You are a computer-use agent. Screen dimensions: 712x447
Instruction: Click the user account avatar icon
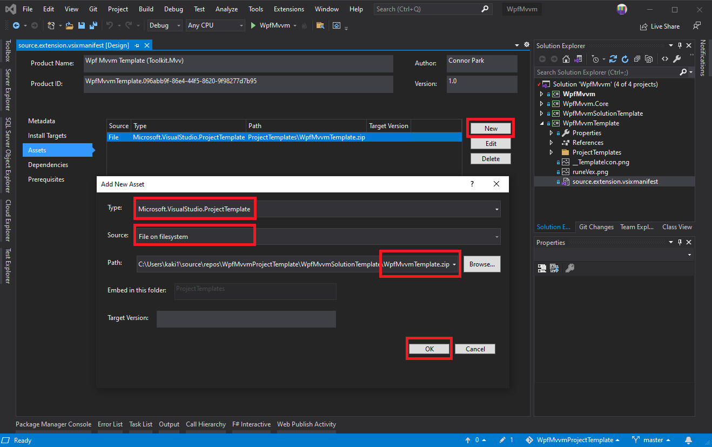click(x=622, y=9)
